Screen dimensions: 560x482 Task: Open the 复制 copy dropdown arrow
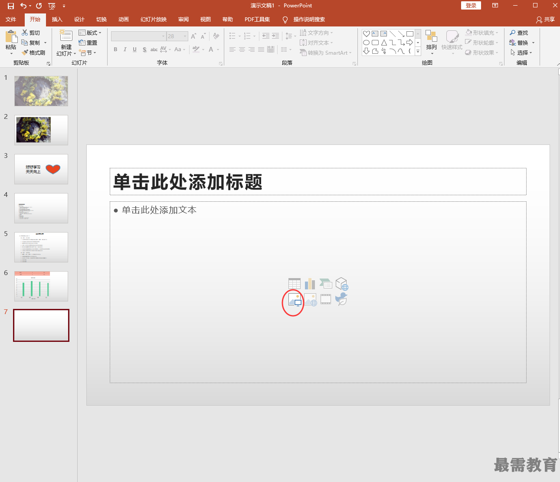click(x=45, y=43)
